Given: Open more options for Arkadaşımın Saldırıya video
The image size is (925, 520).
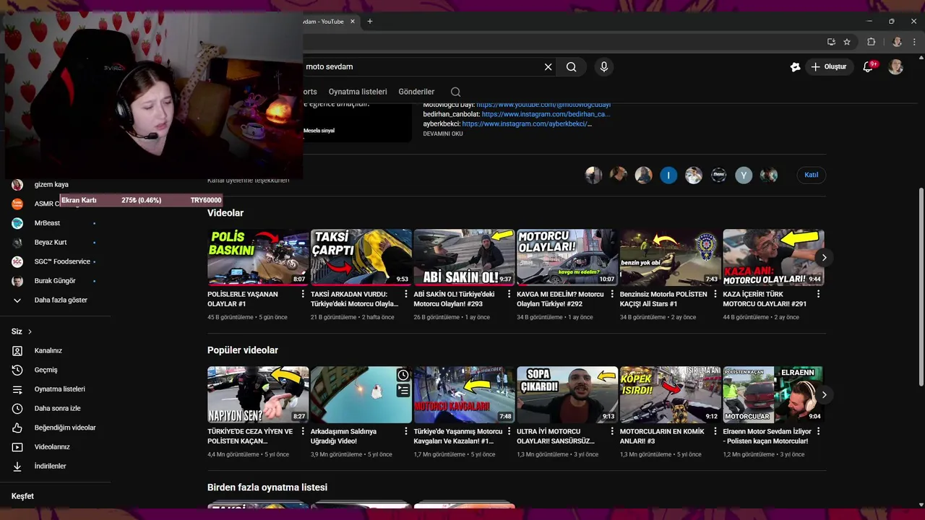Looking at the screenshot, I should (406, 431).
